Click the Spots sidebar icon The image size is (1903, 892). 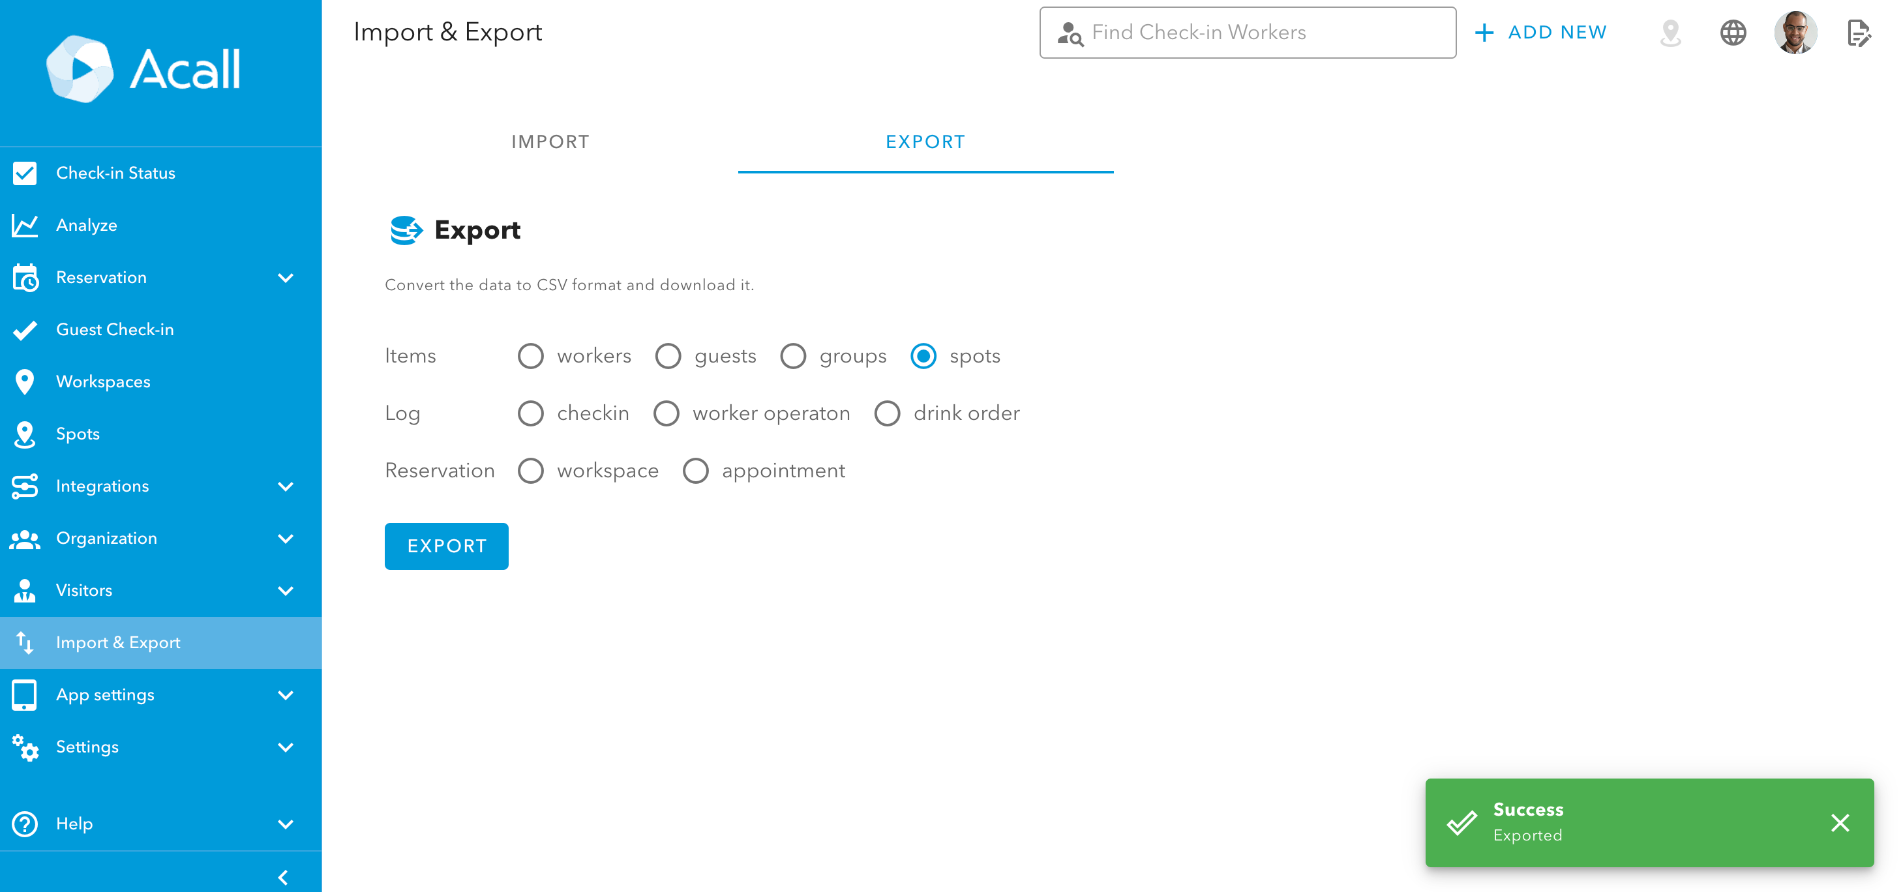pos(24,434)
